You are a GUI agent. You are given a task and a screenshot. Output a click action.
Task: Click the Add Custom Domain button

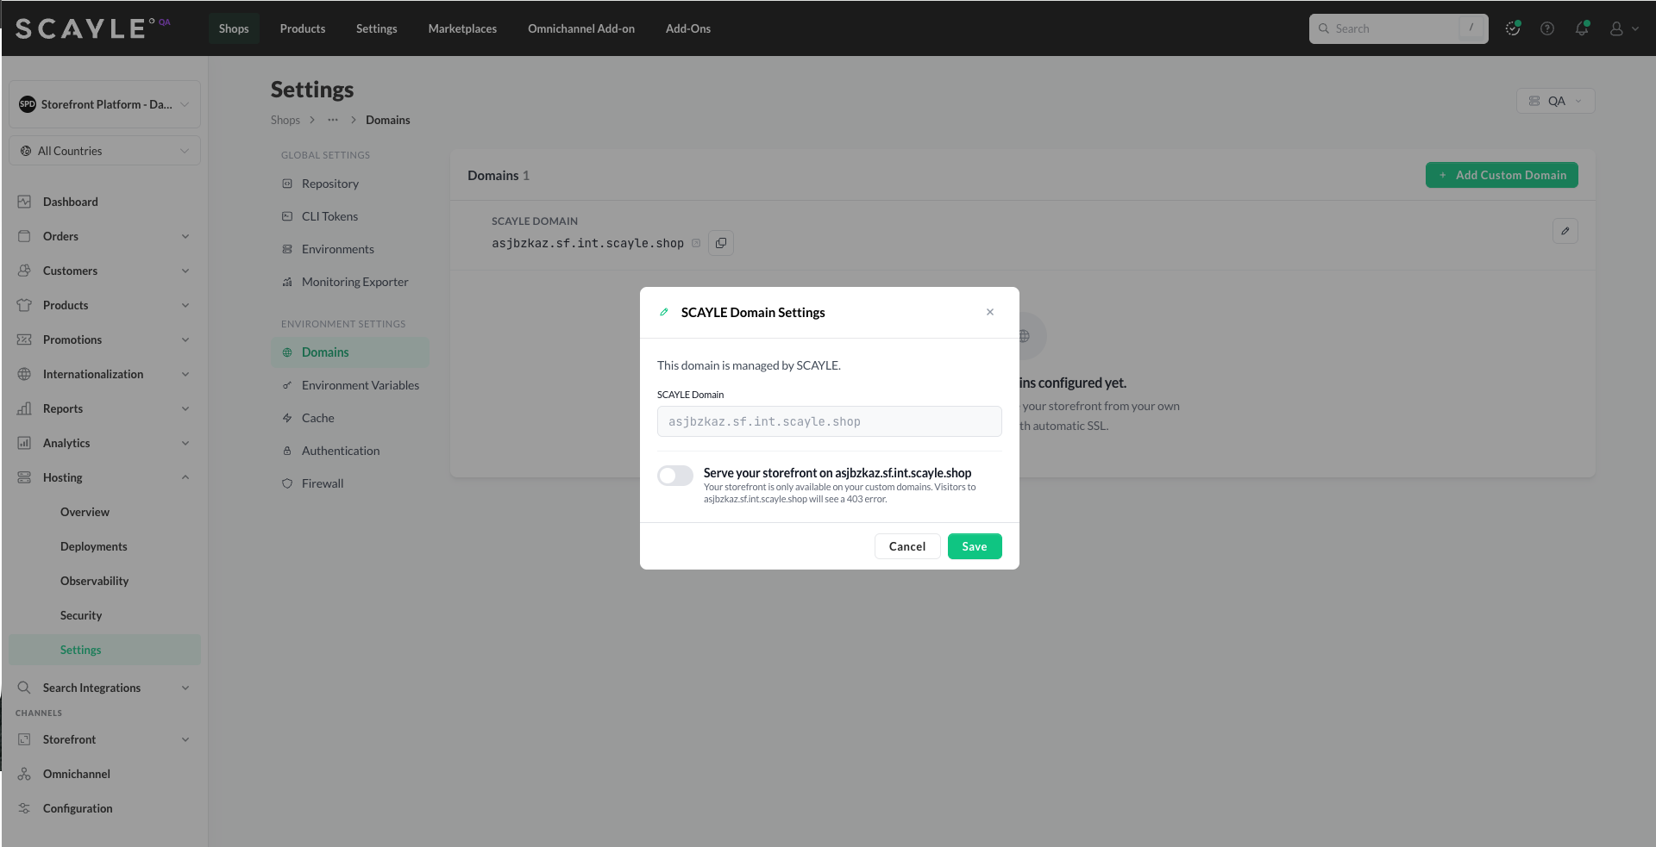(1502, 175)
